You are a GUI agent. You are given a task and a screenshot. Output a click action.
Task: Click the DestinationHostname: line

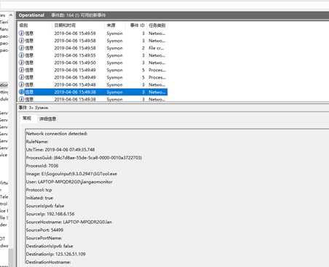tap(48, 262)
